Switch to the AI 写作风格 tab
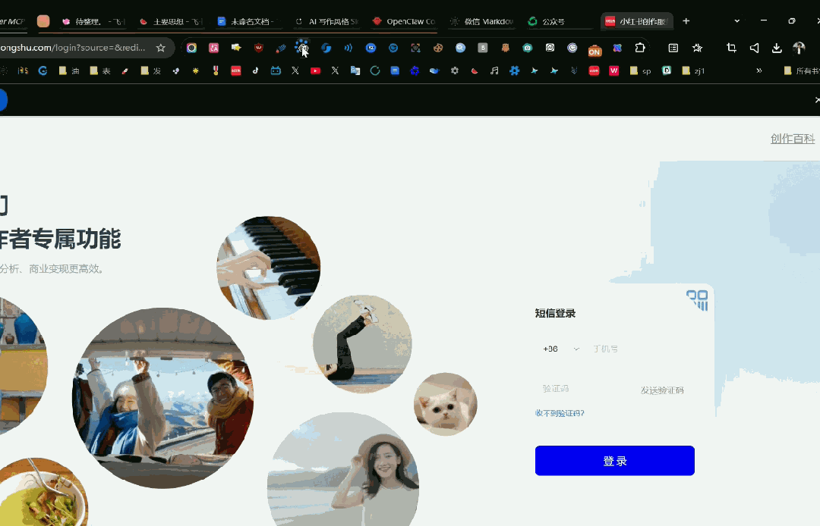 [x=326, y=21]
